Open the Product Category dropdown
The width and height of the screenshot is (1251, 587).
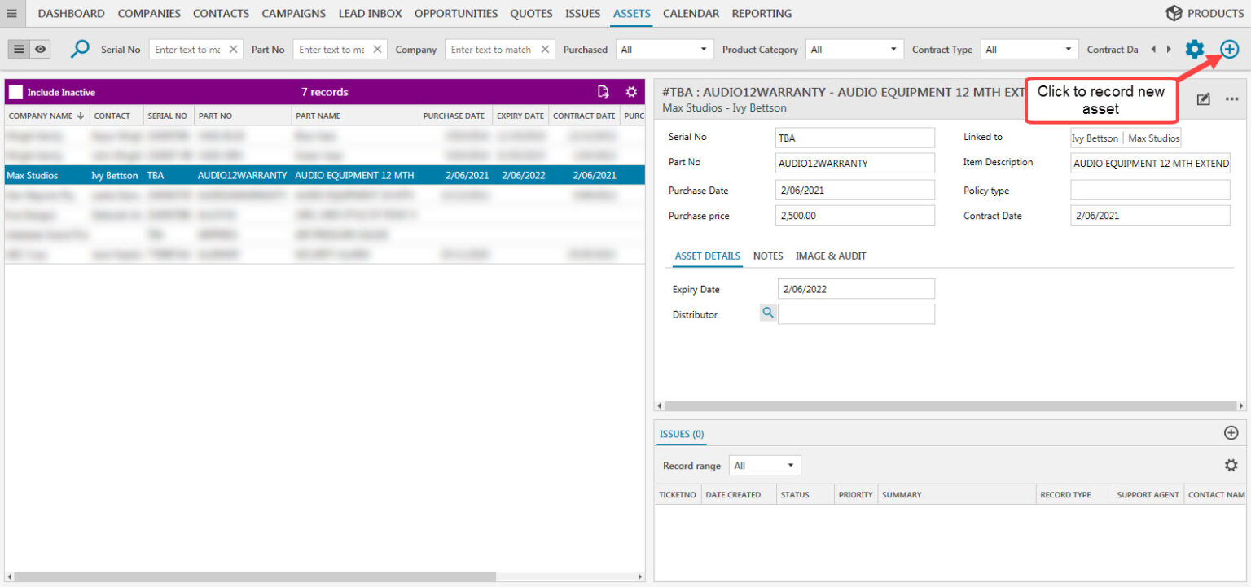pyautogui.click(x=854, y=49)
